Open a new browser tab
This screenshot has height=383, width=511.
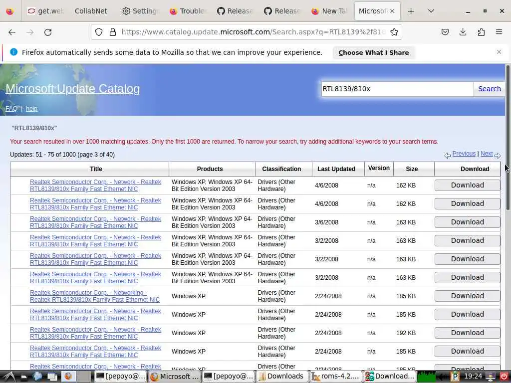(411, 11)
